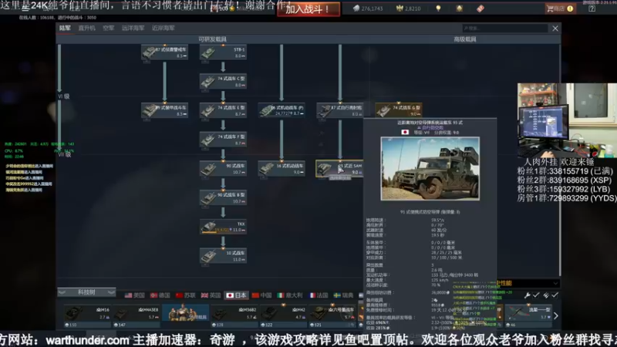Choose the 意大利 Italy nation tab
The width and height of the screenshot is (617, 347).
(290, 295)
